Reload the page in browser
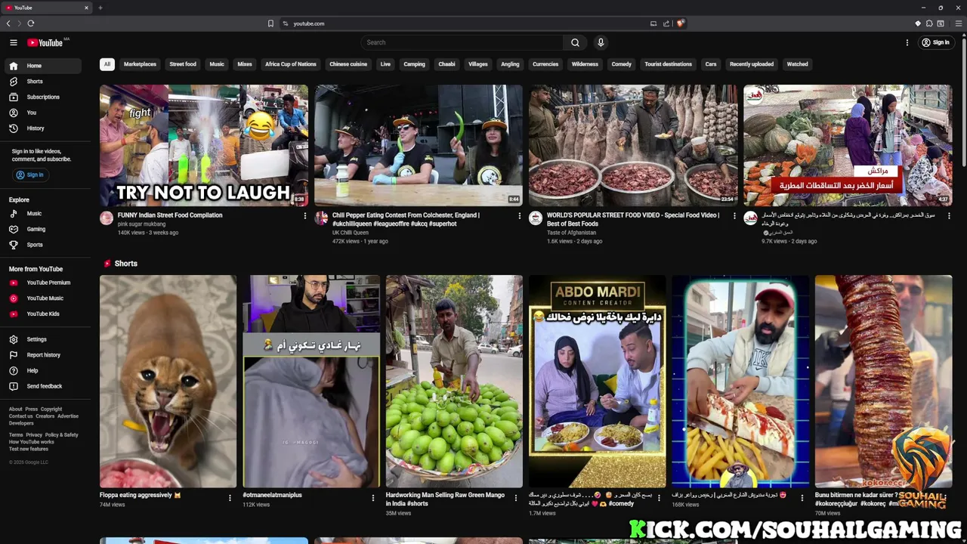967x544 pixels. pos(31,23)
